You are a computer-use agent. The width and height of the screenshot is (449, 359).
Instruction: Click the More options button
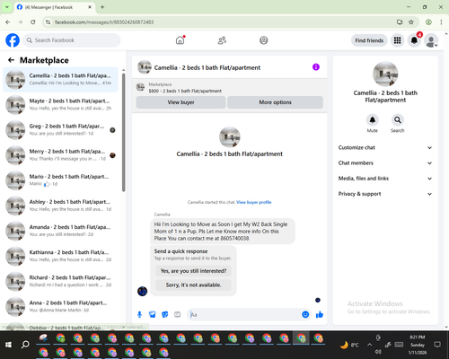pyautogui.click(x=275, y=102)
